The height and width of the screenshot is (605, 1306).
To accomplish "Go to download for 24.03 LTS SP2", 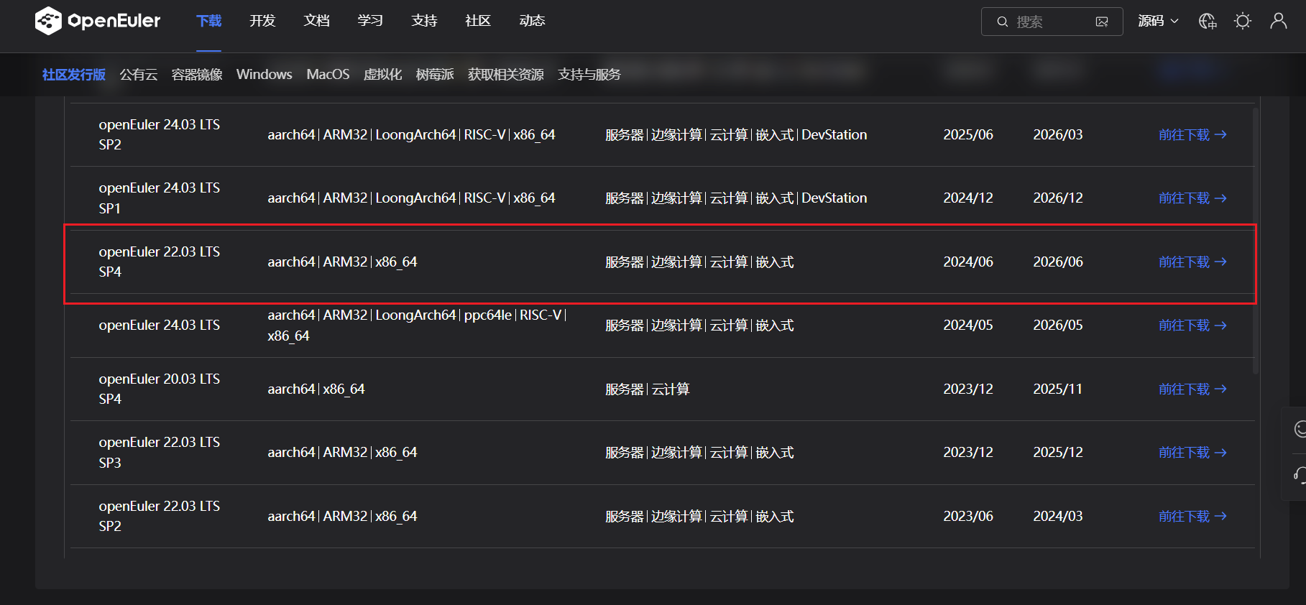I will tap(1192, 135).
